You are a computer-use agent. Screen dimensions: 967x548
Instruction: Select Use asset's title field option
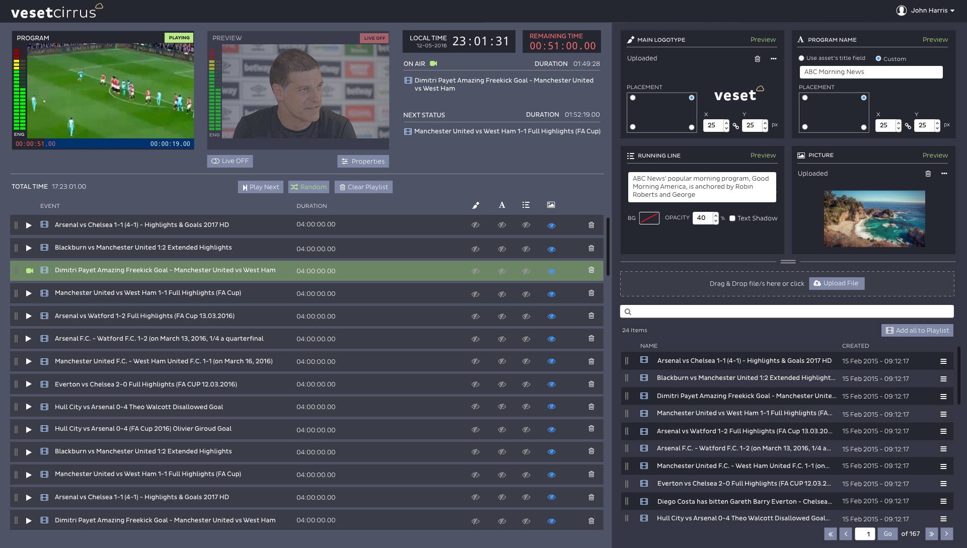coord(801,58)
